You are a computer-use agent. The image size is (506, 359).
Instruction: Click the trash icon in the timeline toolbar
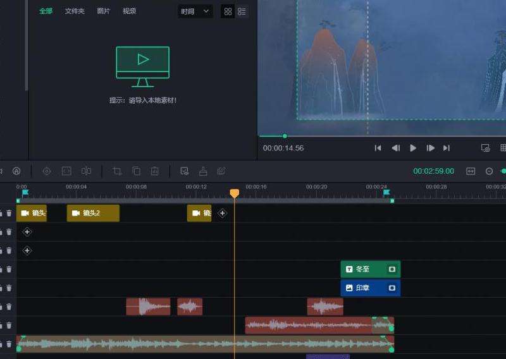[x=154, y=171]
